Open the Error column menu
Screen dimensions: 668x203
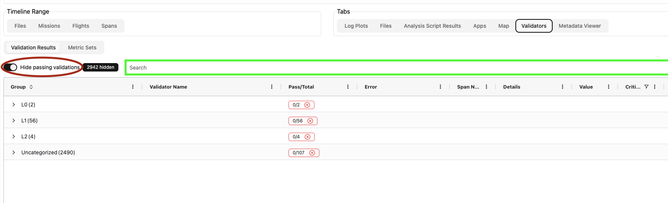pyautogui.click(x=440, y=87)
